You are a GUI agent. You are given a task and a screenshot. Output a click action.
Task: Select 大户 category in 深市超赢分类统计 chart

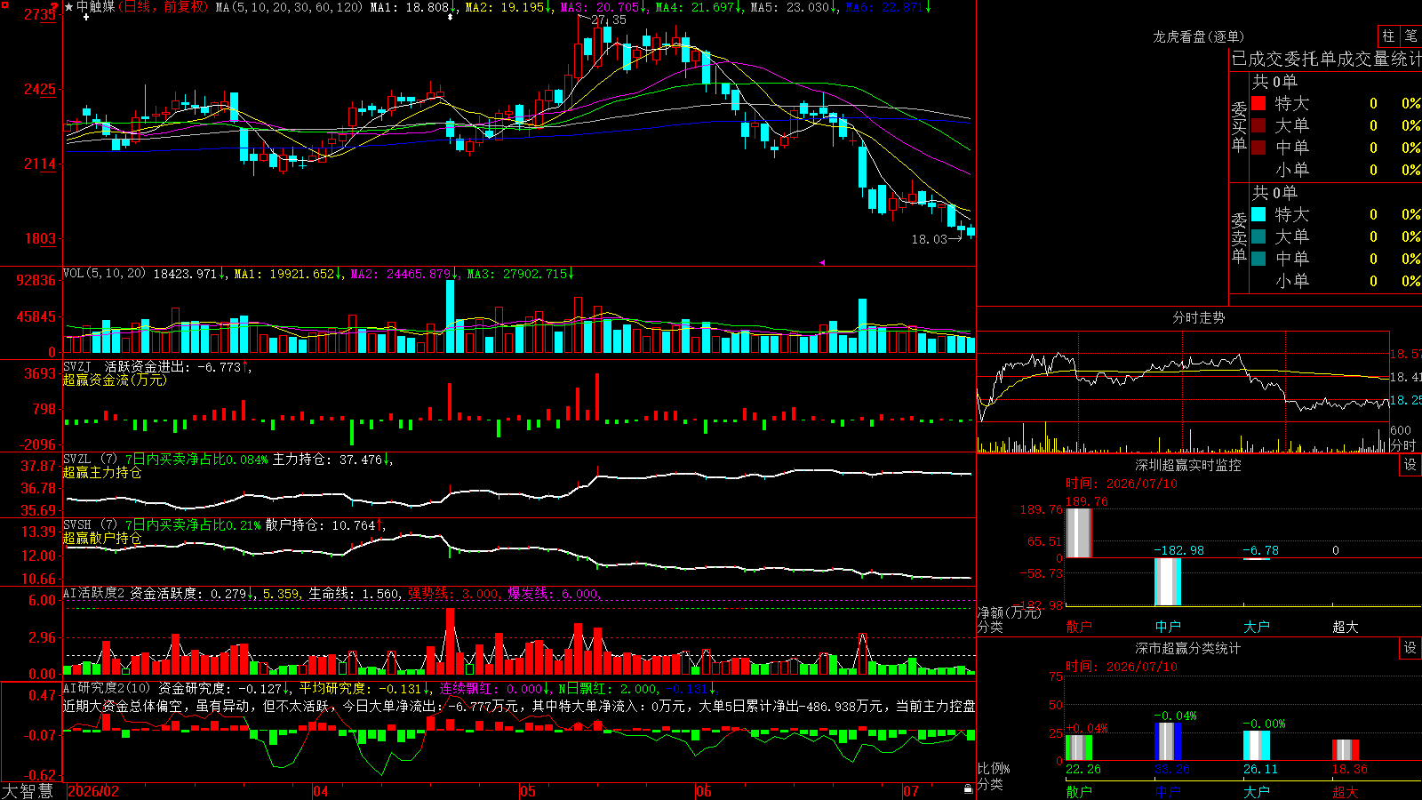pyautogui.click(x=1257, y=791)
